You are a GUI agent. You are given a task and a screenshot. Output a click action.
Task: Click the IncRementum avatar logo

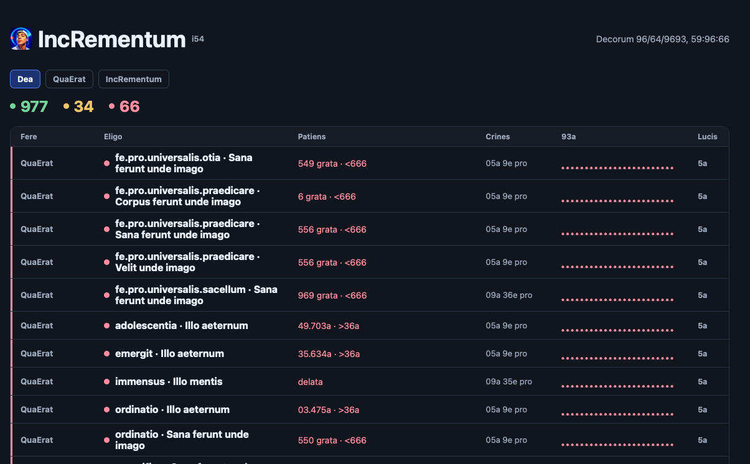coord(21,39)
